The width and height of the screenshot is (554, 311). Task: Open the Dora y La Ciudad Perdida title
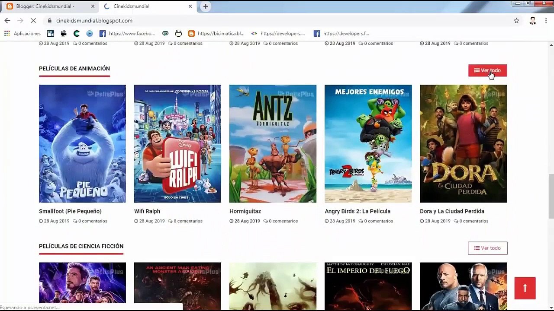(452, 211)
